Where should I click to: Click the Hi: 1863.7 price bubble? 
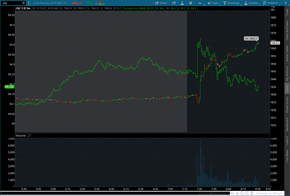(x=251, y=38)
